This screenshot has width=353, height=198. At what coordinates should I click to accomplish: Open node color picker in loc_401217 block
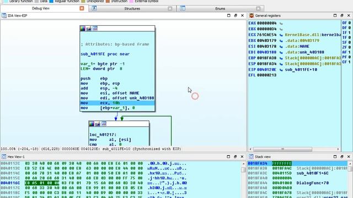point(92,124)
